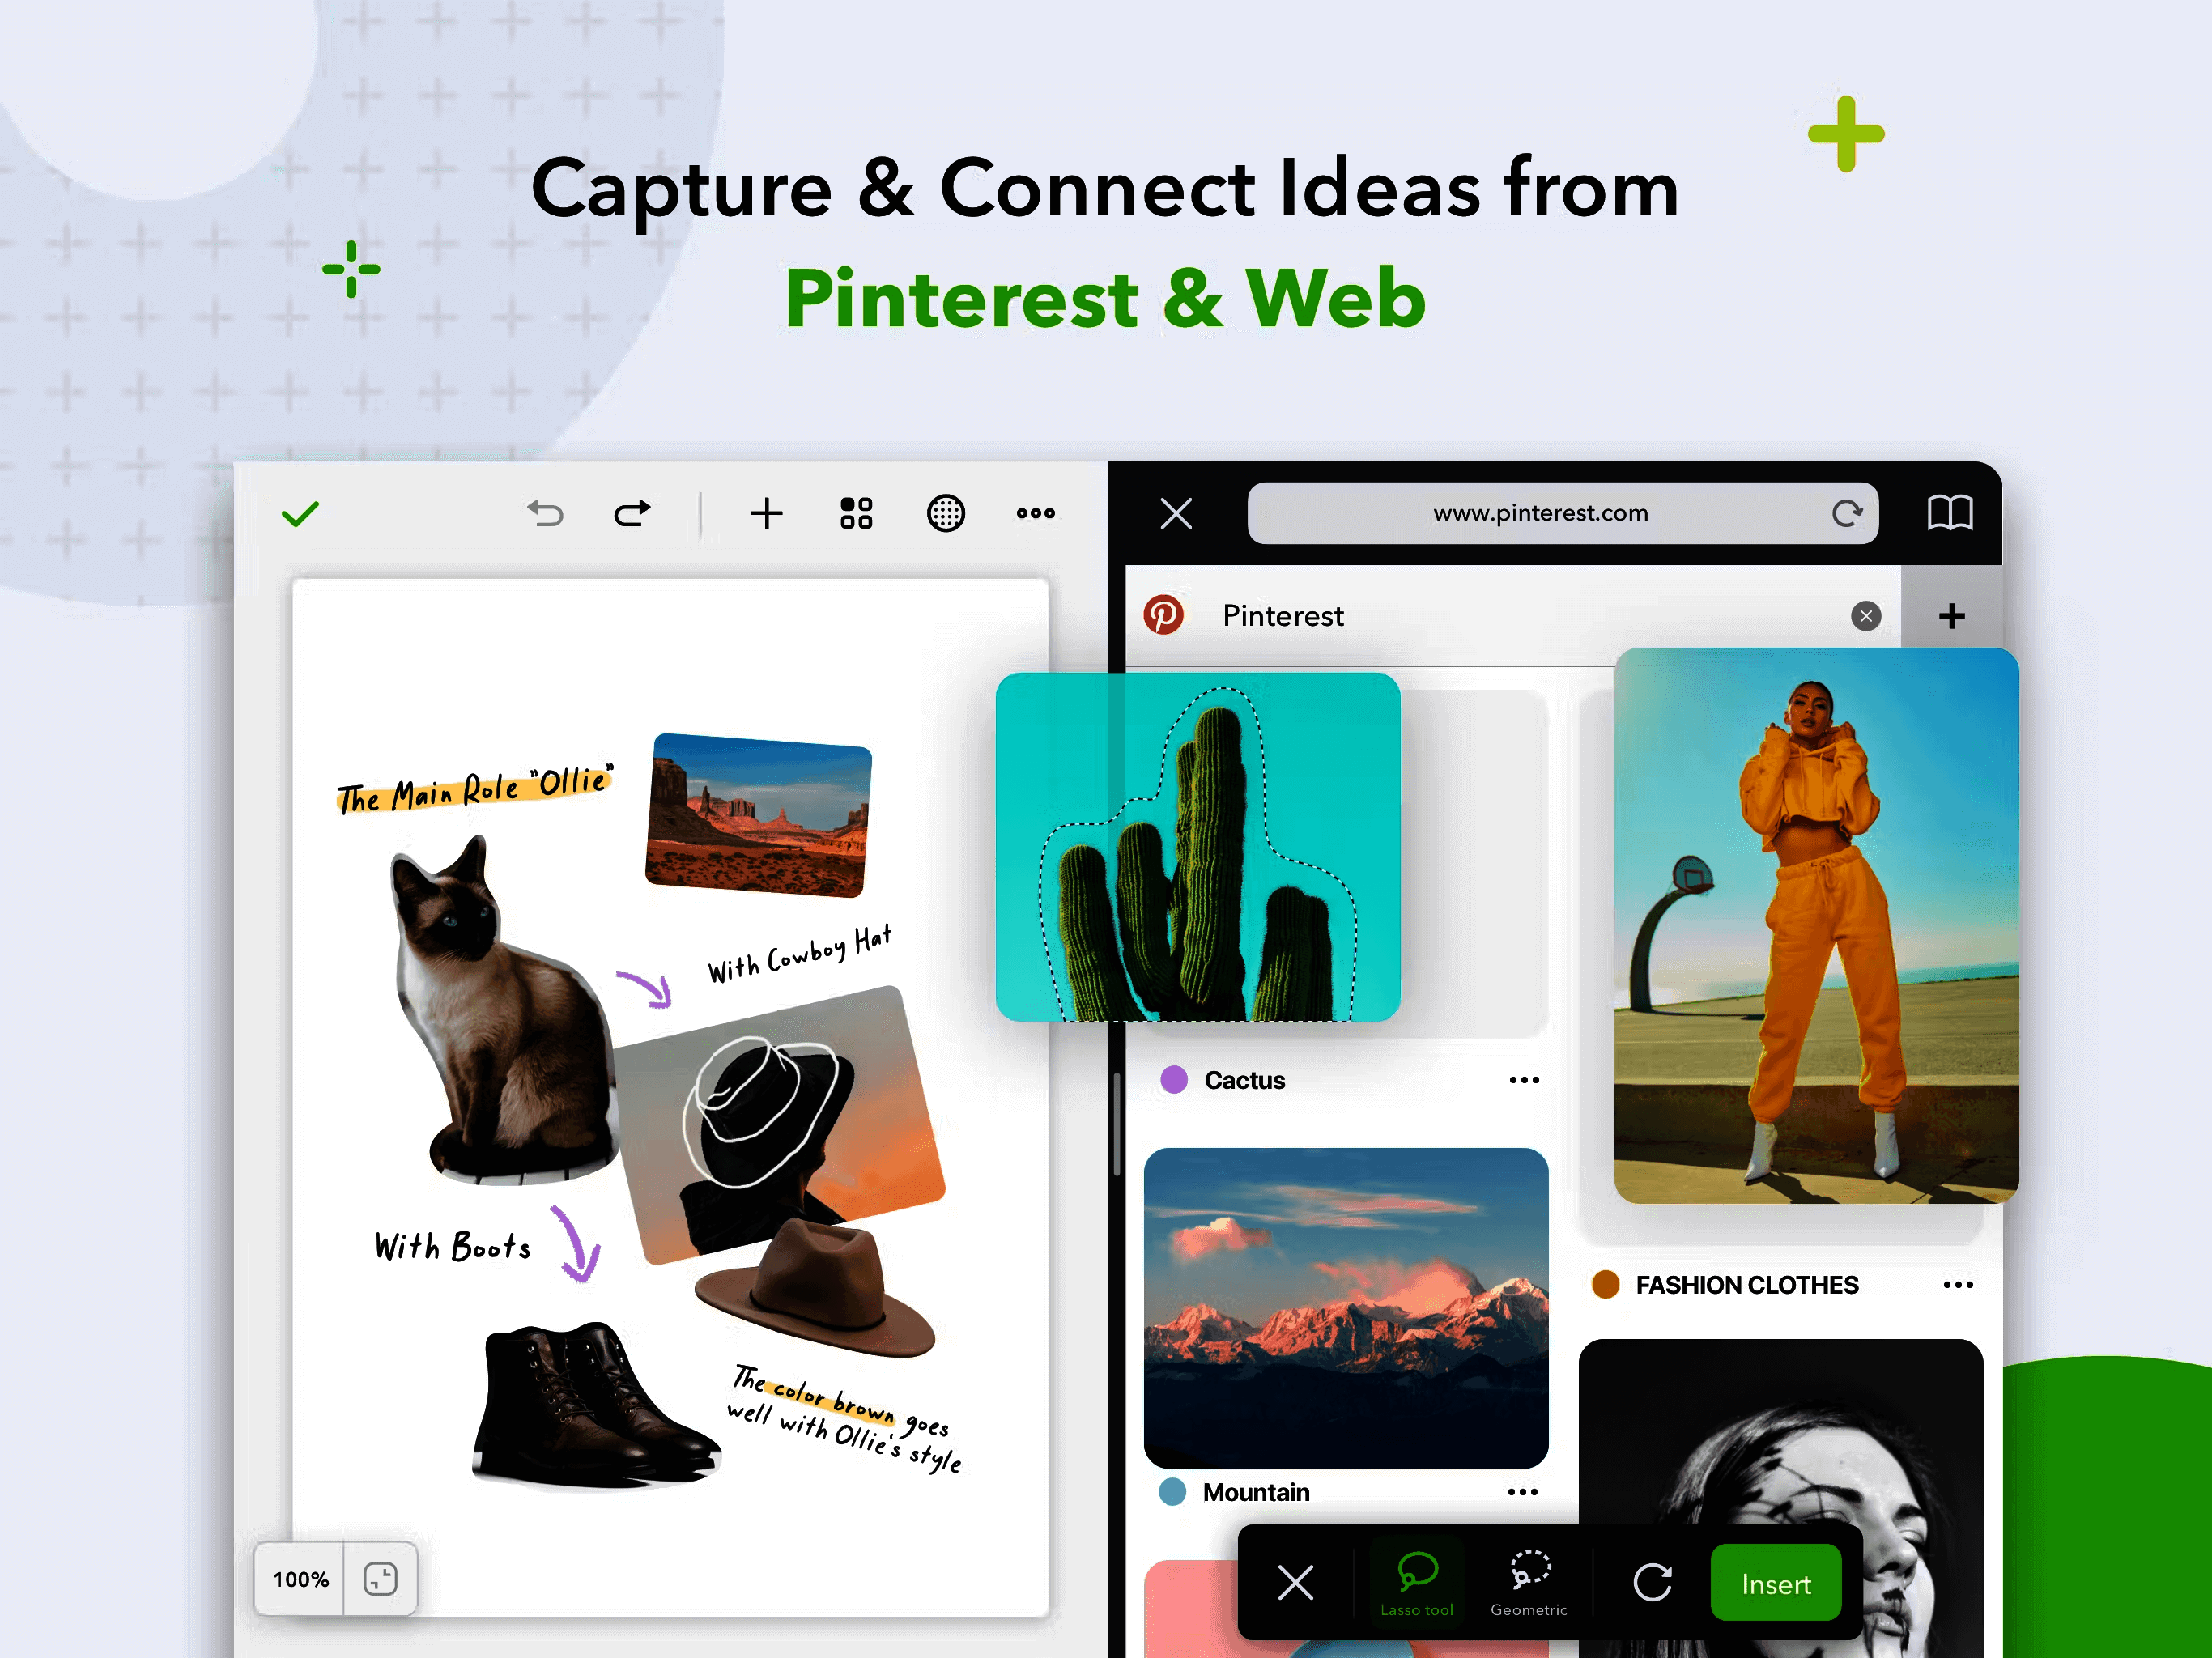Click the green checkmark done icon
Viewport: 2212px width, 1658px height.
(x=300, y=514)
